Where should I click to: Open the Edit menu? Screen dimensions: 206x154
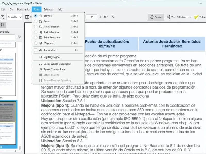(x=3, y=9)
